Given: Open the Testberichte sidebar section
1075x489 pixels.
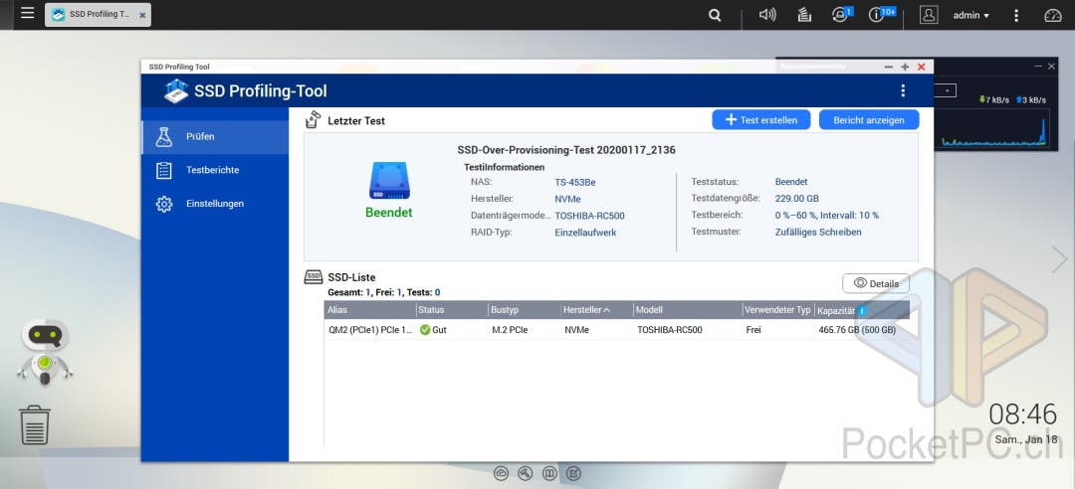Looking at the screenshot, I should [215, 171].
